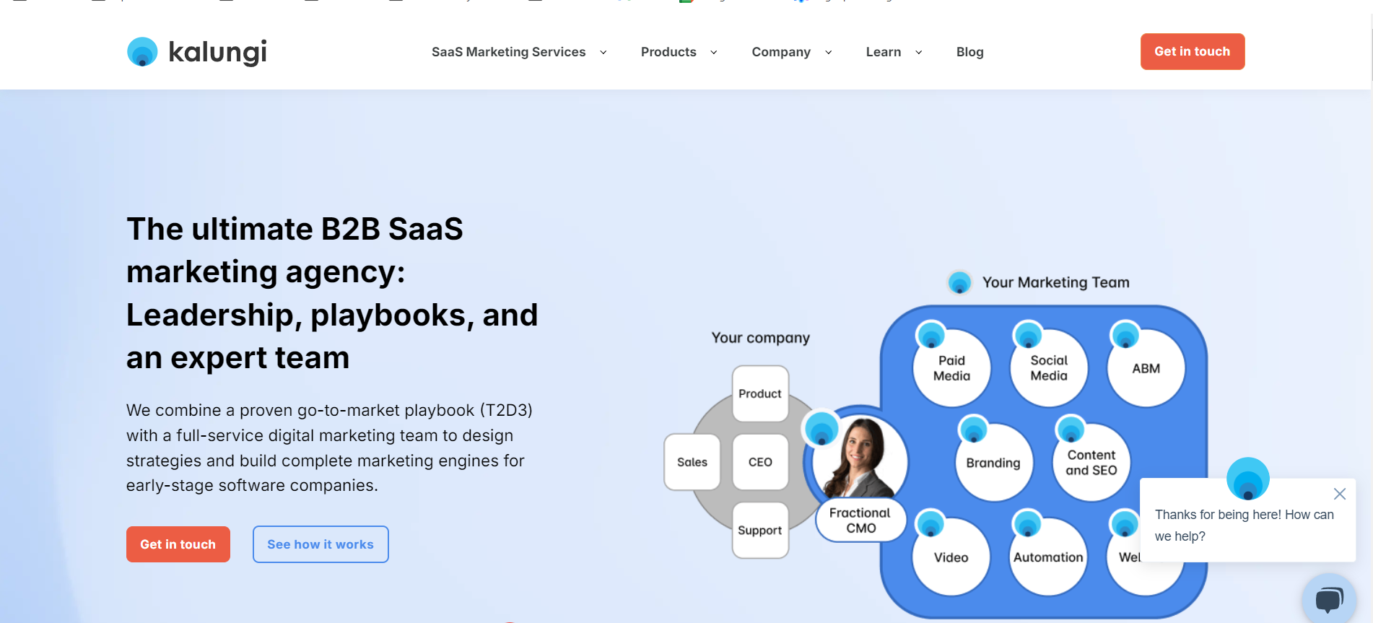Click the Kalungi badge on Video

point(930,524)
